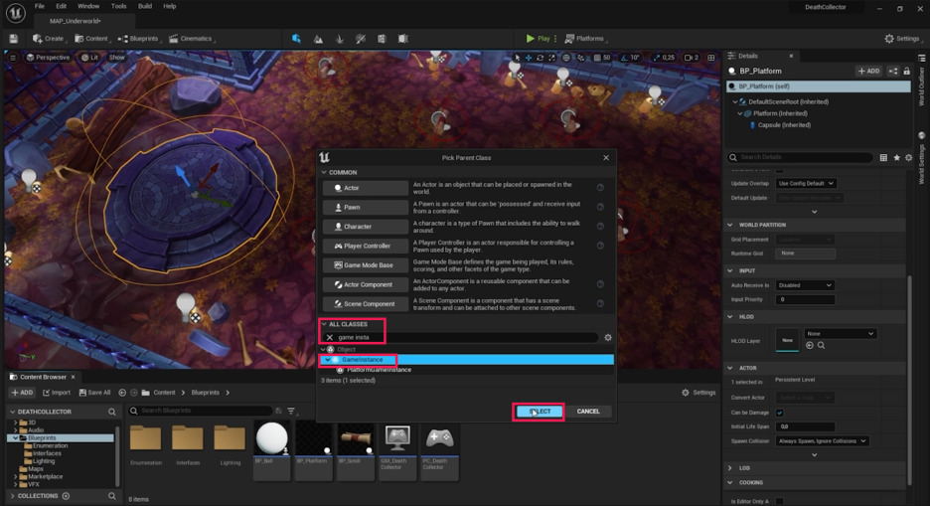930x506 pixels.
Task: Choose Game Mode Base parent class
Action: (366, 265)
